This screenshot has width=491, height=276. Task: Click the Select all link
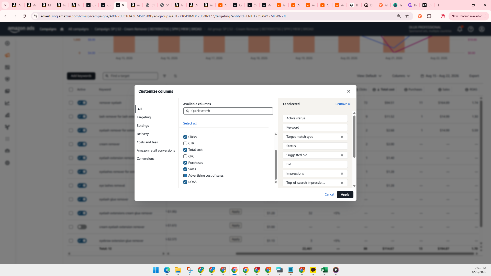pyautogui.click(x=190, y=123)
